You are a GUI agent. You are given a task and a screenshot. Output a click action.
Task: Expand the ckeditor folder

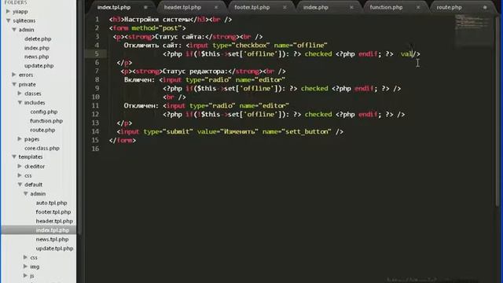(20, 166)
